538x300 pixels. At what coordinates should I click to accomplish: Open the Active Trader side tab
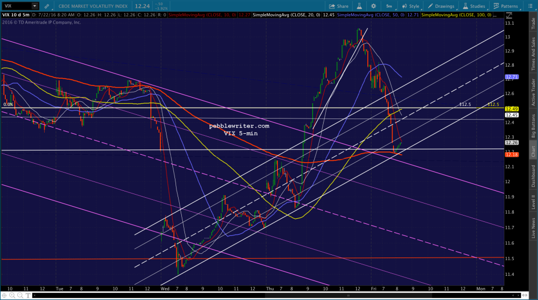533,92
